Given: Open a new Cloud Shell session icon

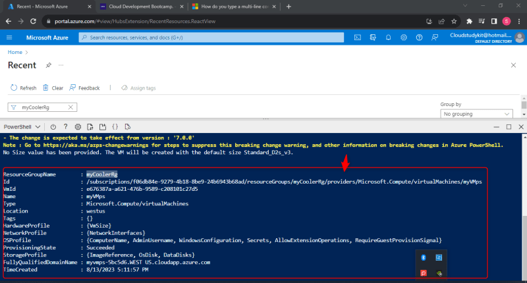Looking at the screenshot, I should tap(103, 127).
